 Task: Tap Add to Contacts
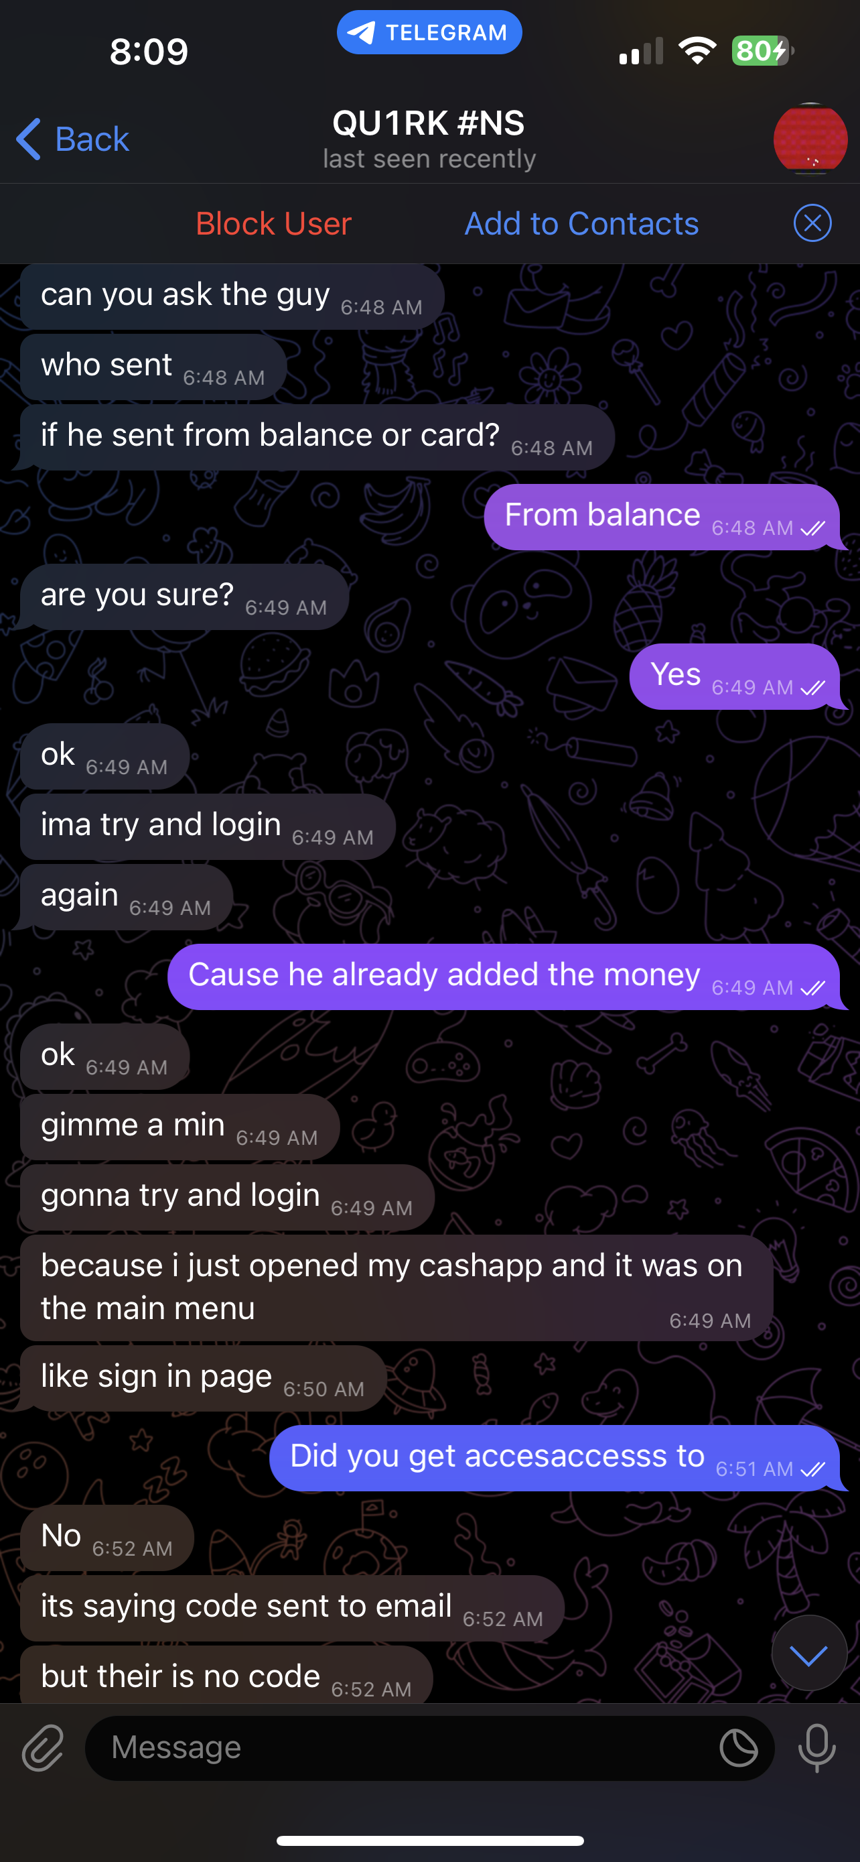[x=582, y=223]
